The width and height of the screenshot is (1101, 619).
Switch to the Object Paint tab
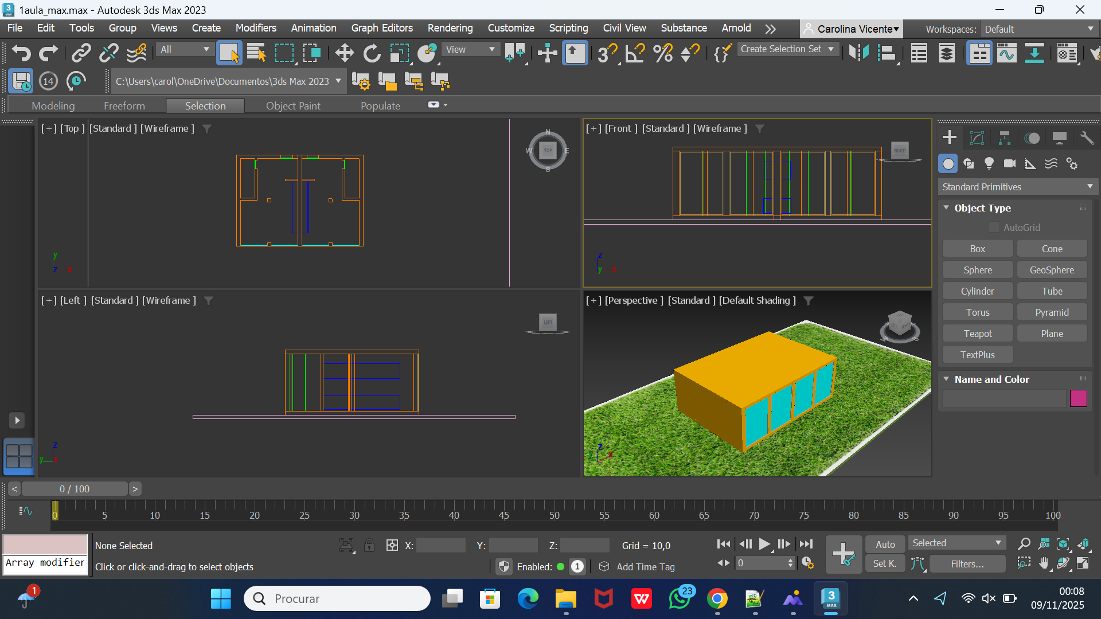pyautogui.click(x=293, y=105)
